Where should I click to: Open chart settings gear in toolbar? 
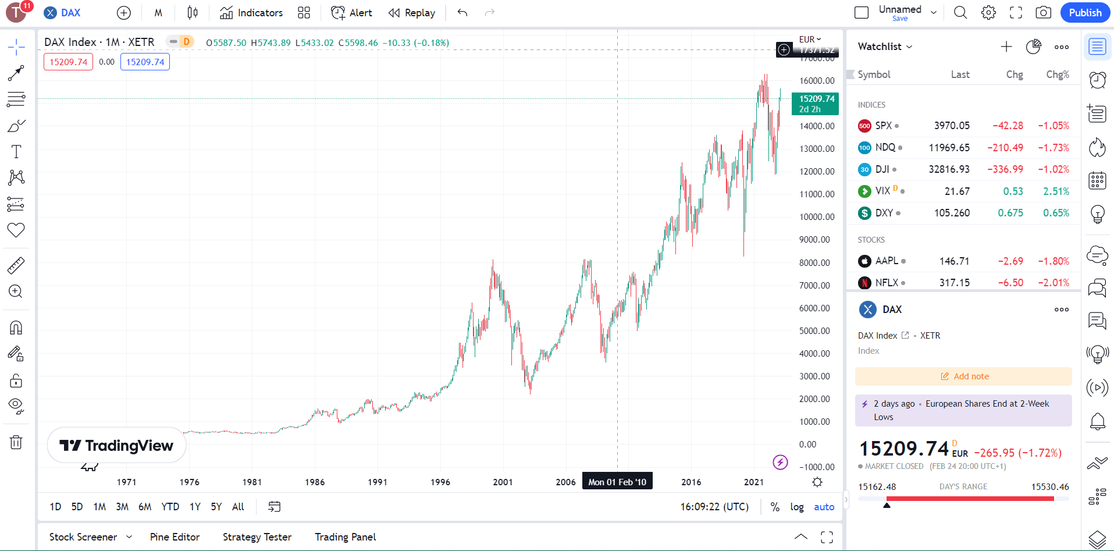[x=988, y=13]
